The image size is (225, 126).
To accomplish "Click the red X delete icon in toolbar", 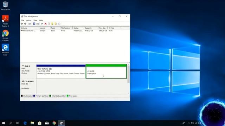I will (x=45, y=24).
